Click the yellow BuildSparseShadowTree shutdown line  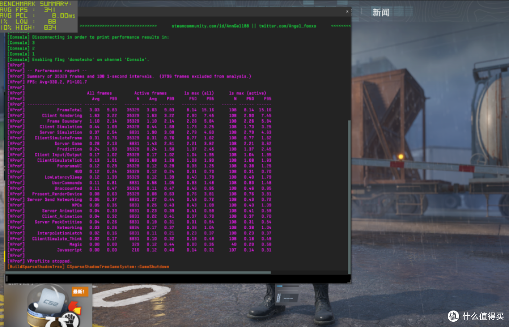coord(85,267)
